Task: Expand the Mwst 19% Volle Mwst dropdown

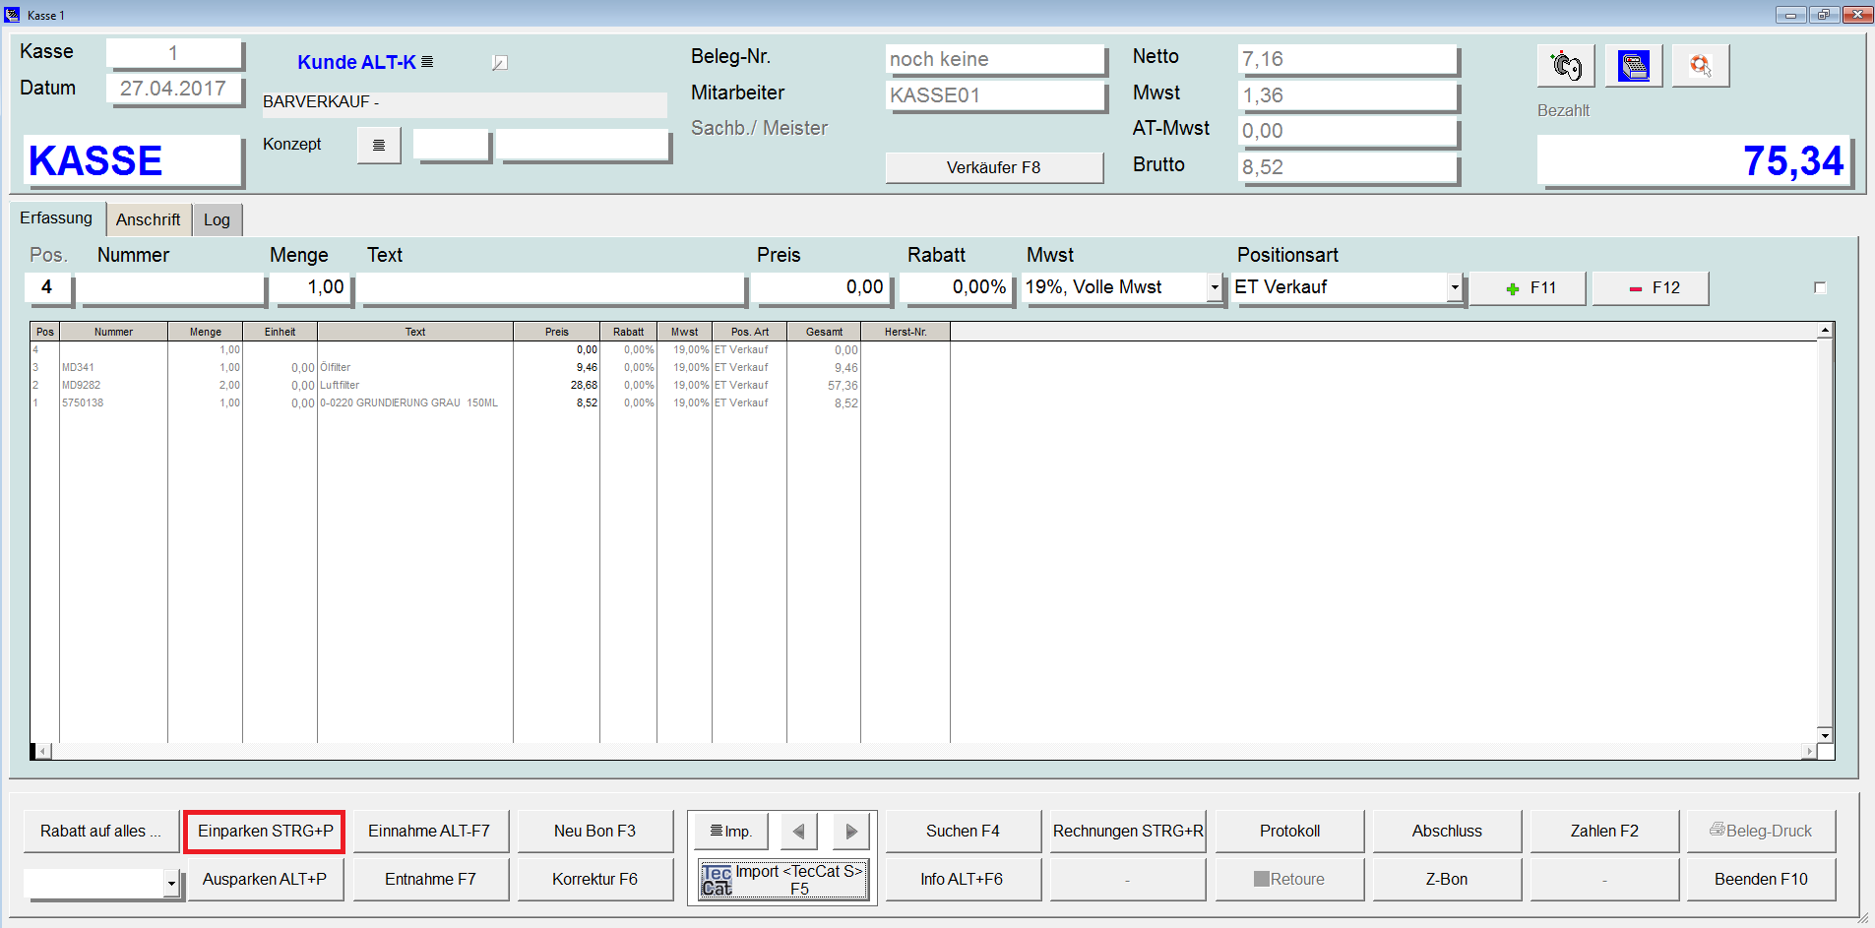Action: 1215,288
